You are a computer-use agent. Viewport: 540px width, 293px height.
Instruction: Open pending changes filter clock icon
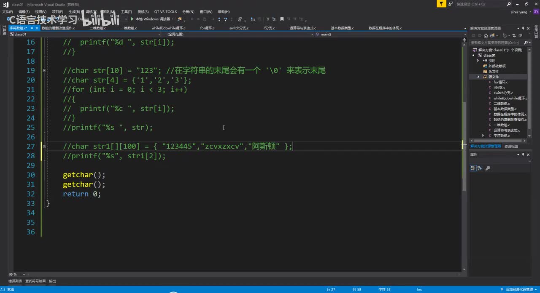[505, 36]
